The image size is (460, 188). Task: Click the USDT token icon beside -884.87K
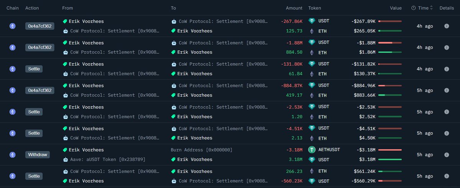[312, 85]
